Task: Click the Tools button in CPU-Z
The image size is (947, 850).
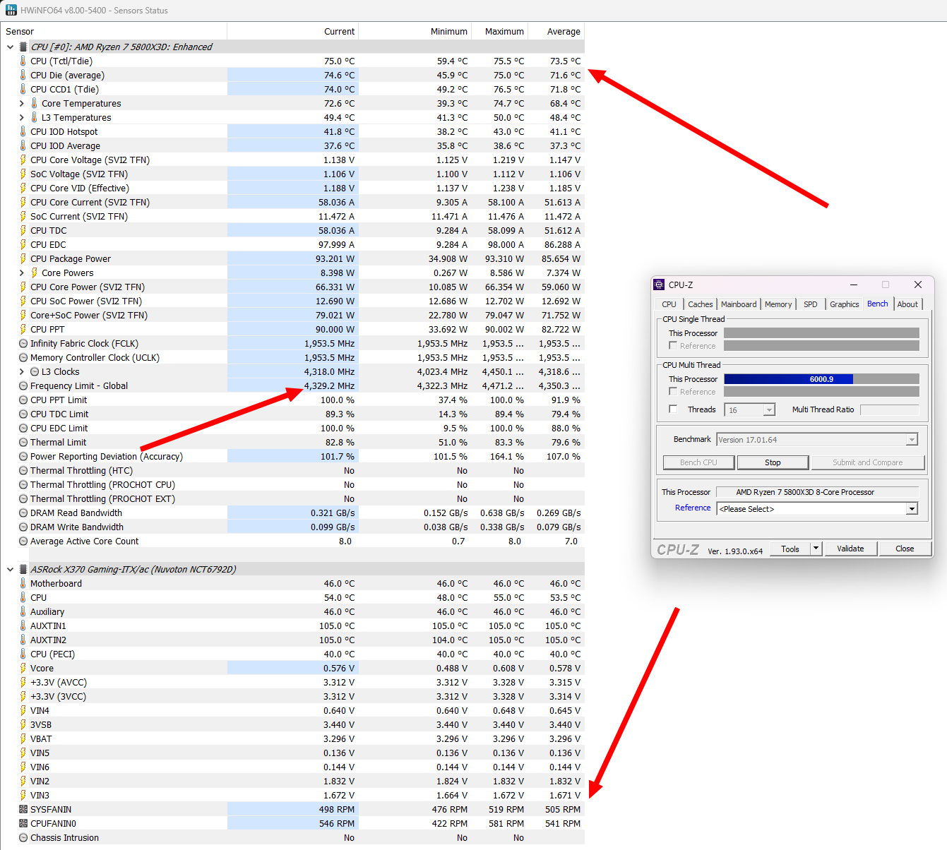Action: pyautogui.click(x=790, y=549)
